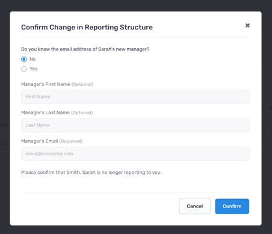Focus the Manager's First Name field
This screenshot has height=234, width=272.
pyautogui.click(x=135, y=97)
